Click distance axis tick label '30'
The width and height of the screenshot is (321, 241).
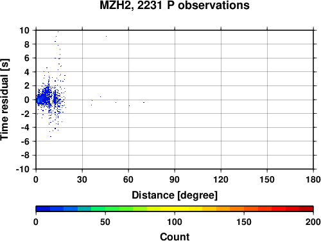tap(82, 179)
